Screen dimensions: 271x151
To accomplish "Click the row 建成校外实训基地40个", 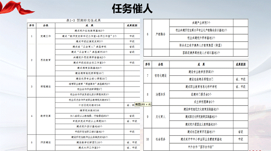I will (x=89, y=126).
